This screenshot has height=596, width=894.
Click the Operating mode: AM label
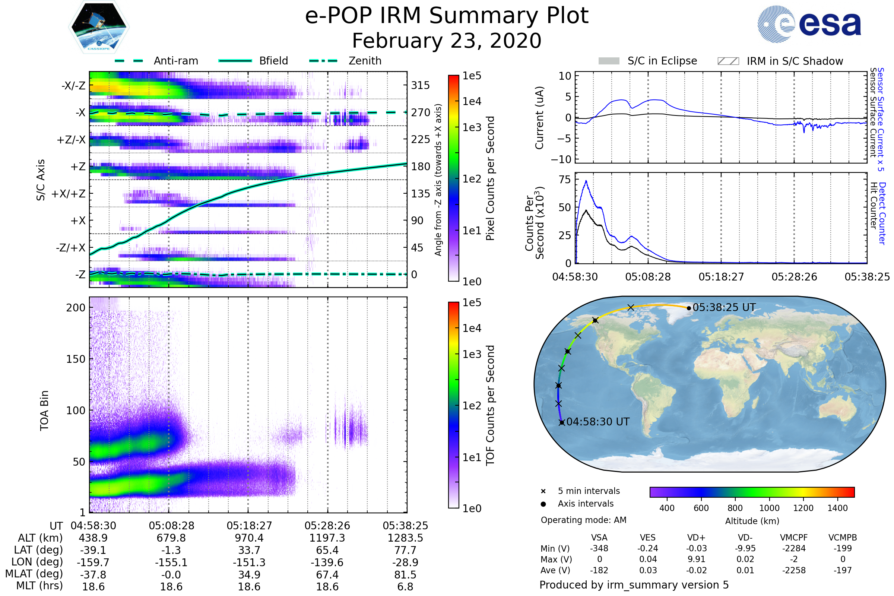pos(583,520)
